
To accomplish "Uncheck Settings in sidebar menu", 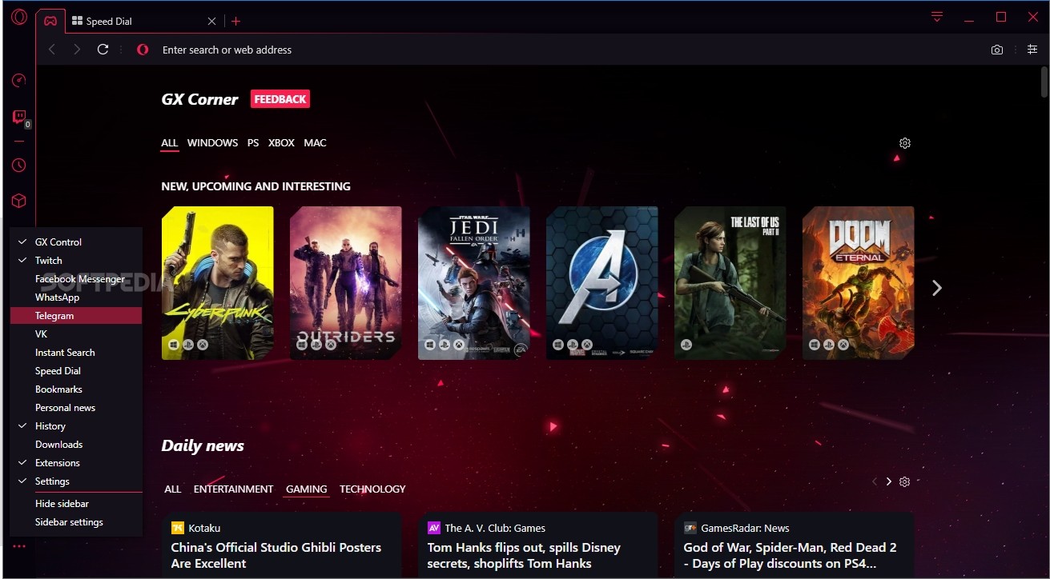I will click(x=76, y=481).
